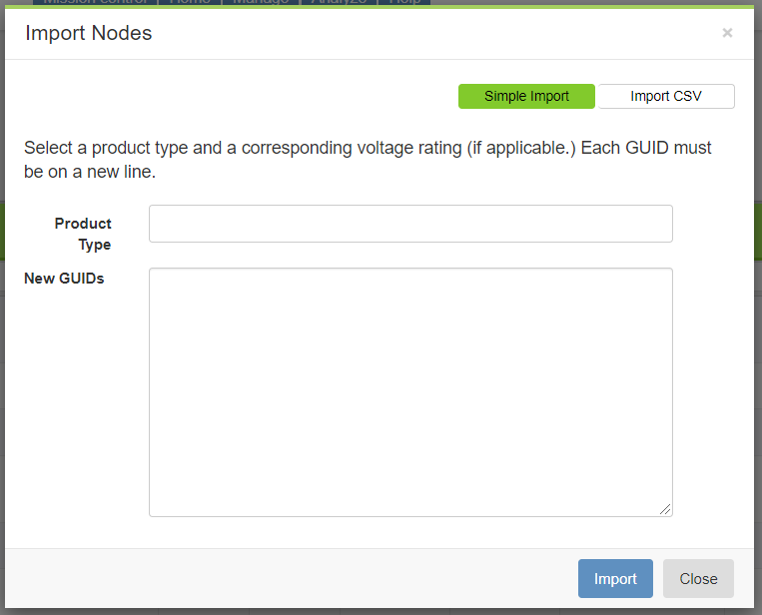The width and height of the screenshot is (762, 615).
Task: Click the New GUIDs label
Action: [64, 279]
